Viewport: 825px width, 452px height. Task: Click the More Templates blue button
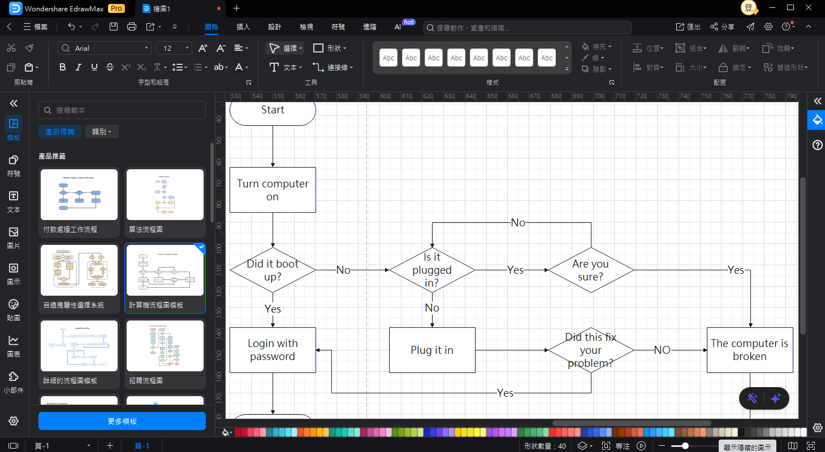122,421
